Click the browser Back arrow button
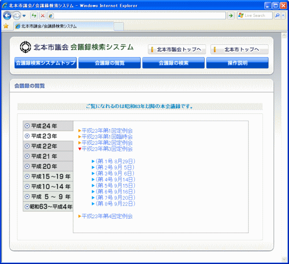 pos(7,16)
